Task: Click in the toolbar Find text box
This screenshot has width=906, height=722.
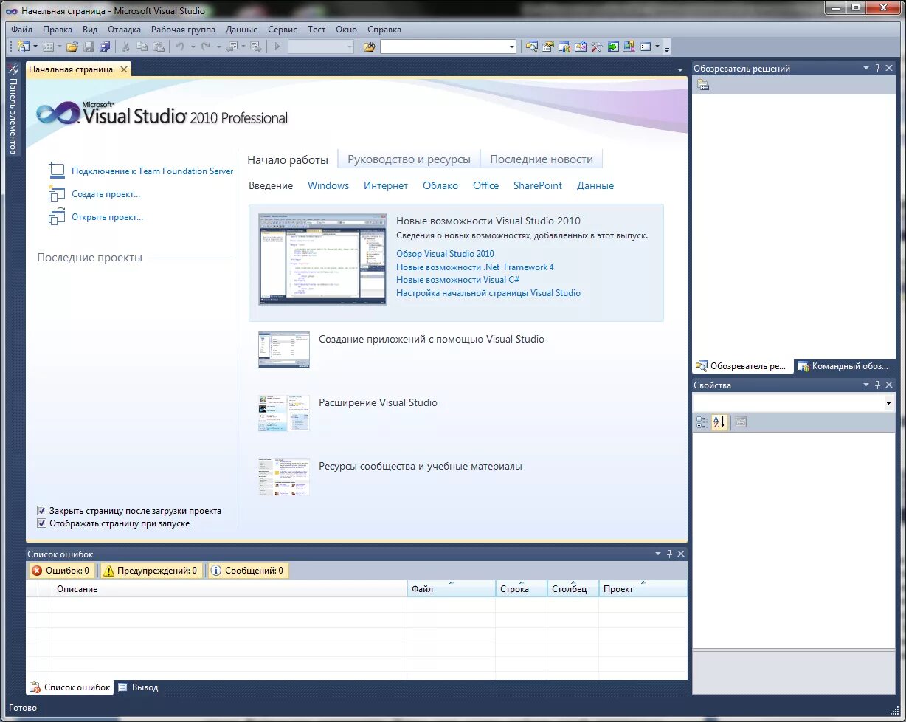Action: coord(443,47)
